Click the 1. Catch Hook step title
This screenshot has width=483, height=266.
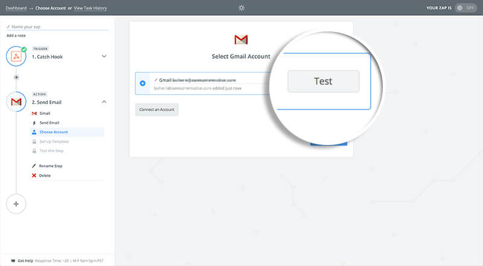48,57
